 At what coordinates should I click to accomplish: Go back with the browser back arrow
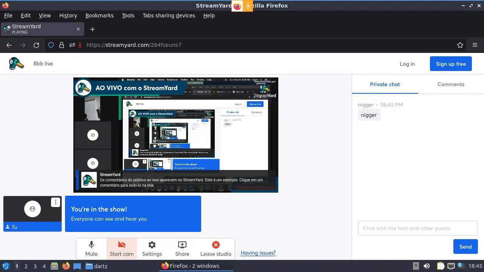tap(9, 45)
